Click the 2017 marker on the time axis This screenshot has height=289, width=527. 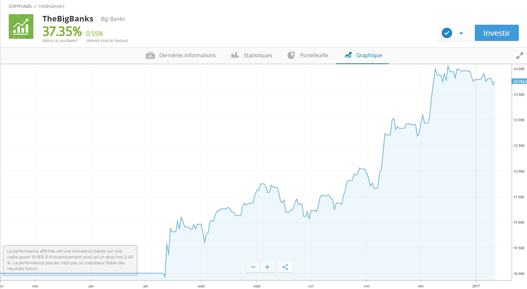tap(476, 286)
